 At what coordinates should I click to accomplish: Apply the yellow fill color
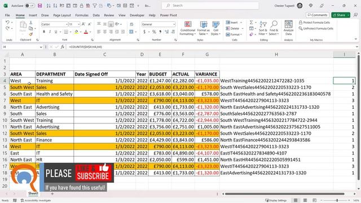click(x=76, y=32)
